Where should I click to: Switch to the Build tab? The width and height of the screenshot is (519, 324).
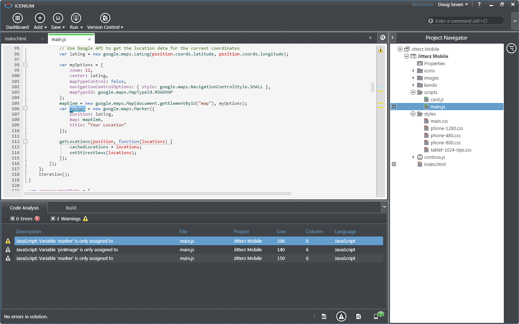pyautogui.click(x=71, y=208)
